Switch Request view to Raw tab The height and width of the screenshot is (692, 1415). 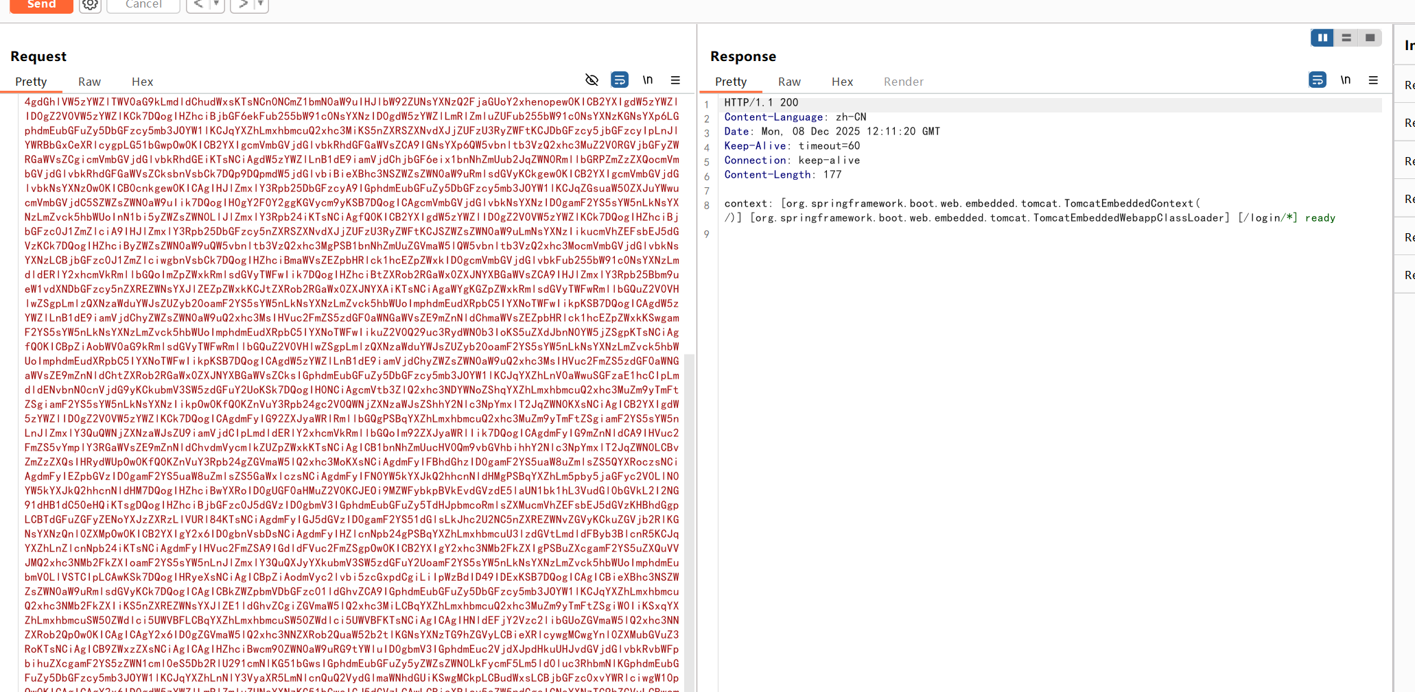tap(89, 82)
